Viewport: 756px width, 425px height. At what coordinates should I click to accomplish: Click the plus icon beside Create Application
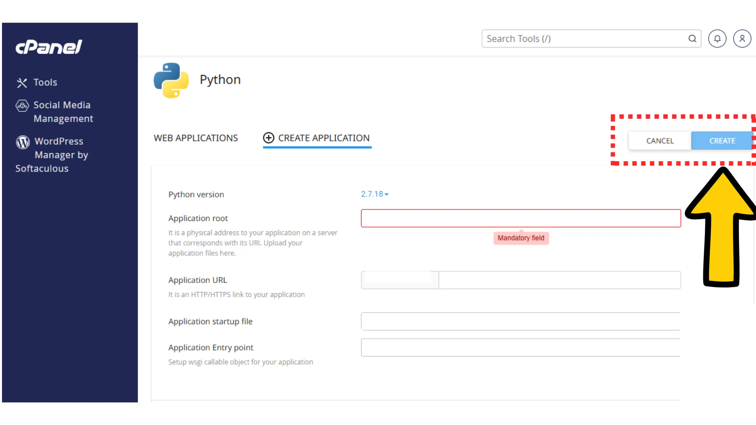point(269,138)
